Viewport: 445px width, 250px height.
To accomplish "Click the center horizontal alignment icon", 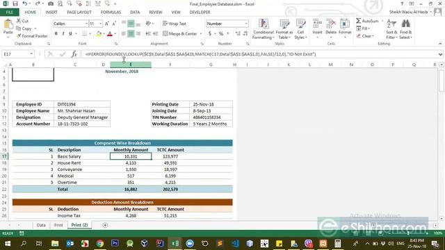I will [131, 34].
